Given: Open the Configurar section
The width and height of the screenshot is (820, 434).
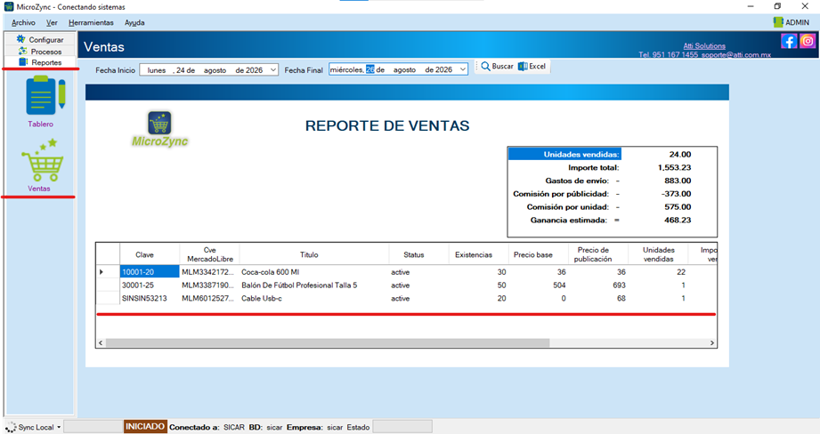Looking at the screenshot, I should pyautogui.click(x=41, y=39).
